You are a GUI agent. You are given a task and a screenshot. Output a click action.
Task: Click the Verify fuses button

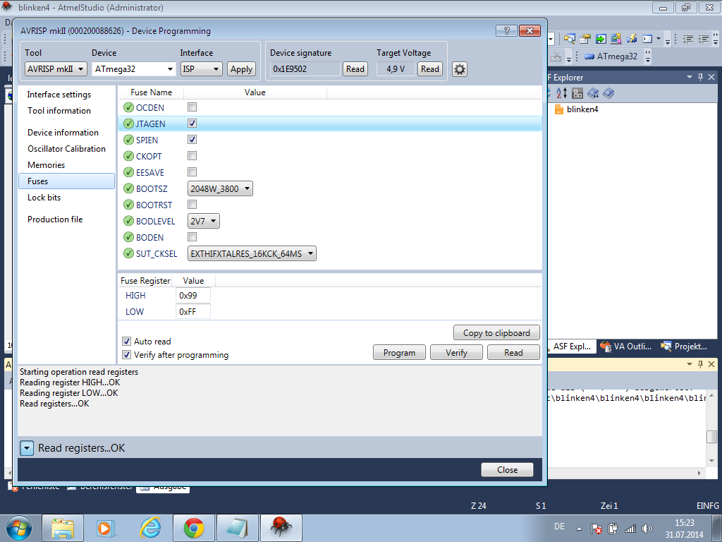point(456,353)
